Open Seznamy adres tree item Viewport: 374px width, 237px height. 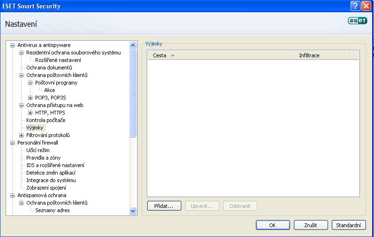tap(52, 210)
